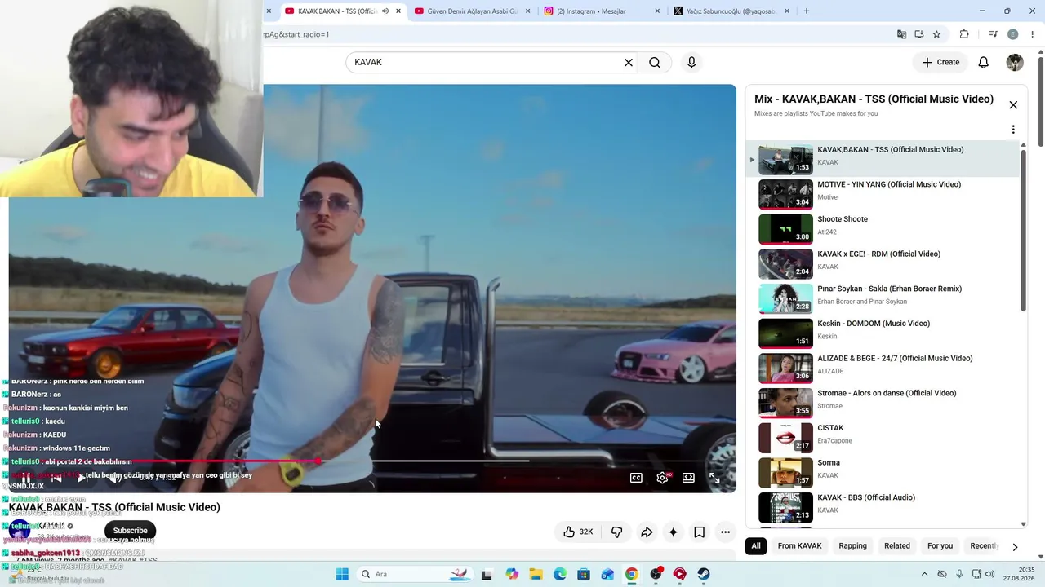This screenshot has width=1045, height=587.
Task: Open Chrome's media controls icon
Action: [x=993, y=34]
